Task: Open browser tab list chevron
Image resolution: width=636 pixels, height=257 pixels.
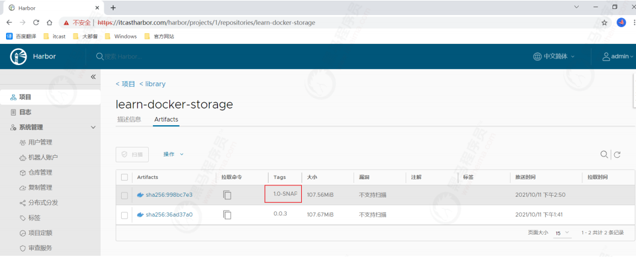Action: 577,7
